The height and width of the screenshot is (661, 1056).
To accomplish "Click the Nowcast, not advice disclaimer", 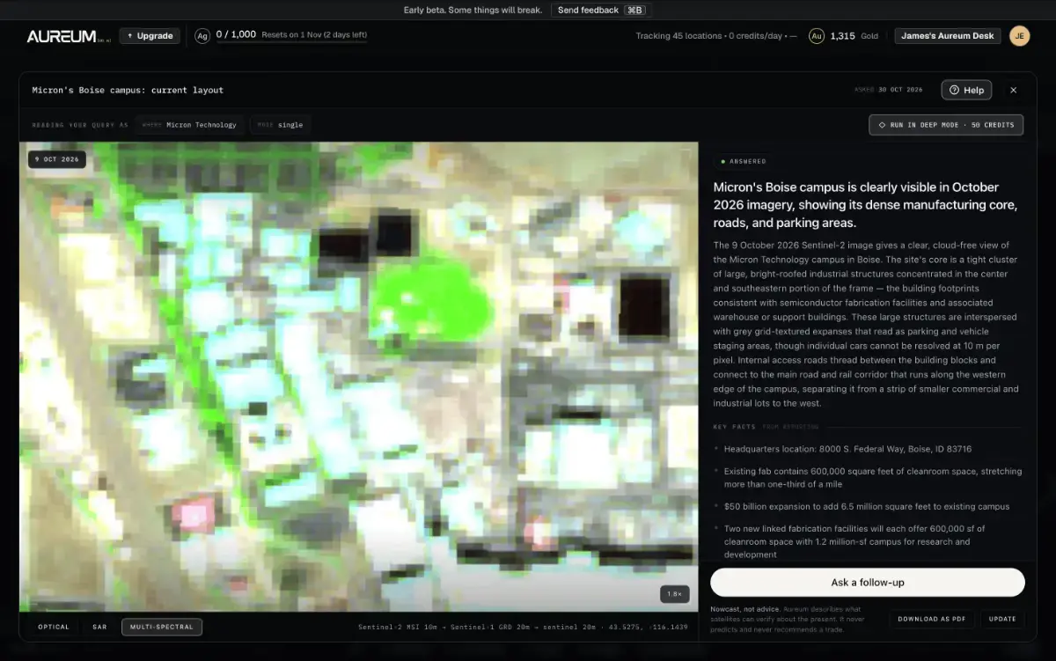I will point(786,619).
